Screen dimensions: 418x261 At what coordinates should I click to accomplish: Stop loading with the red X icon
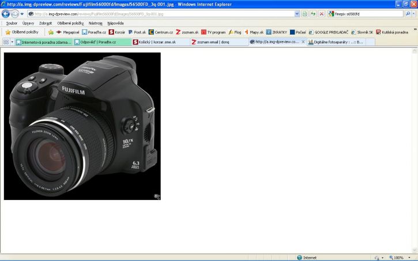coord(322,14)
